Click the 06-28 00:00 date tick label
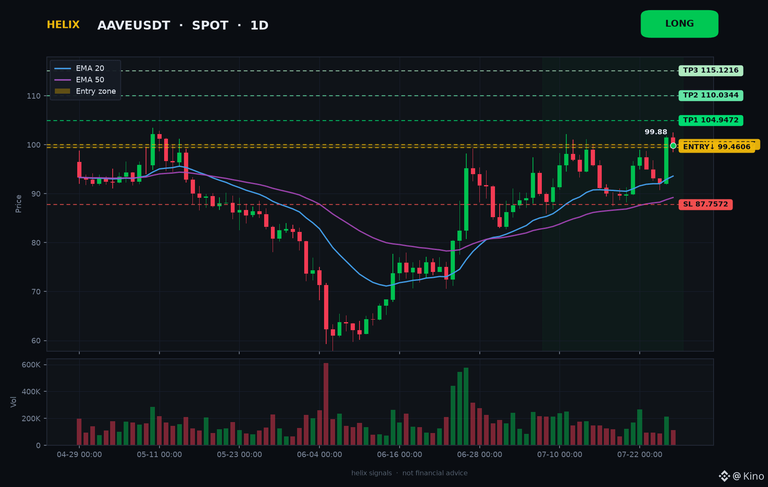Screen dimensions: 768x487 pyautogui.click(x=480, y=455)
